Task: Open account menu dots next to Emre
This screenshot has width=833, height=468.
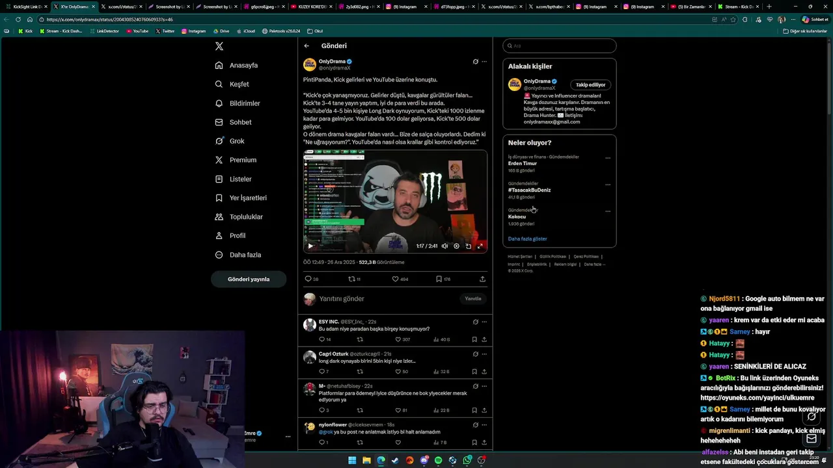Action: [288, 437]
